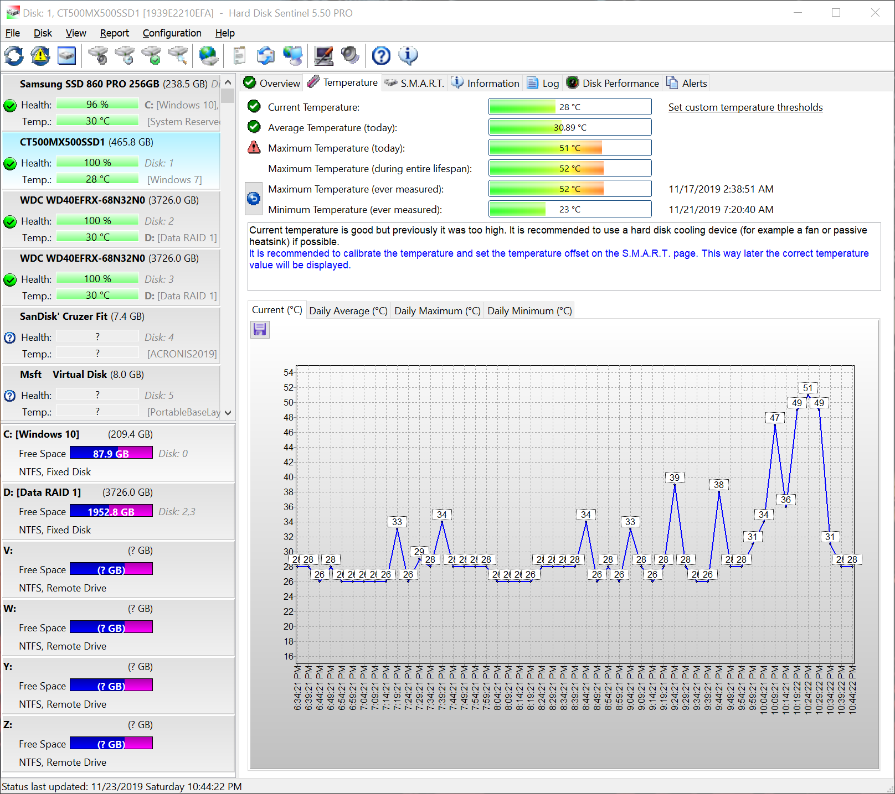Select the Samsung SSD 860 PRO 256GB disk
The image size is (895, 794).
pos(111,103)
